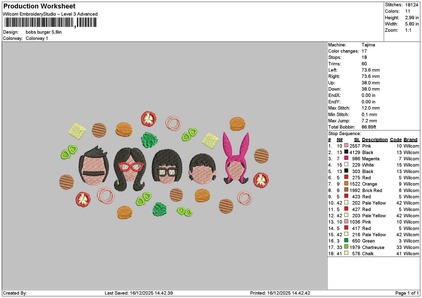Select the girl's head with black square glasses
This screenshot has width=422, height=298.
pos(167,167)
